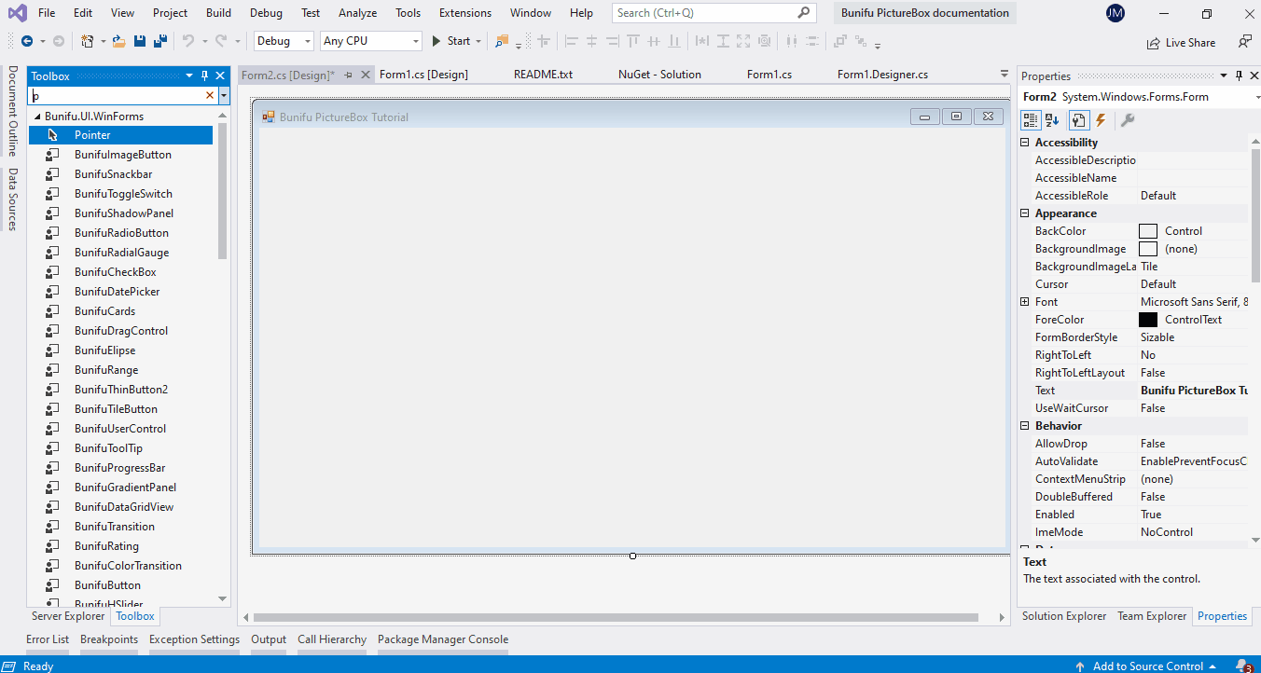This screenshot has width=1261, height=673.
Task: Click Add to Source Control in status bar
Action: [x=1148, y=666]
